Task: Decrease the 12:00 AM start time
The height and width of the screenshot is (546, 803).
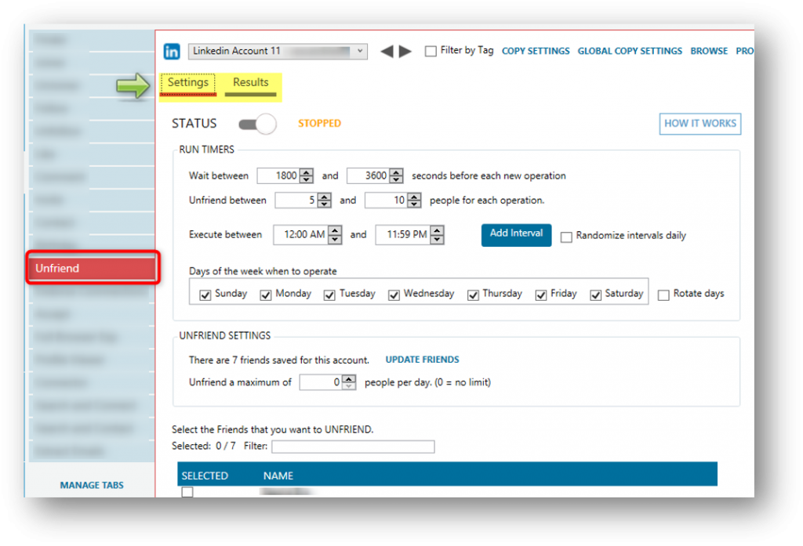Action: (335, 240)
